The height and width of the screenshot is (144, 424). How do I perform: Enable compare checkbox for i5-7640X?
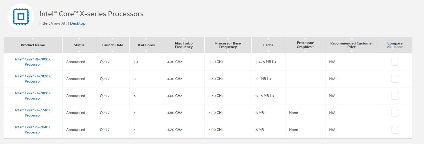(x=395, y=130)
